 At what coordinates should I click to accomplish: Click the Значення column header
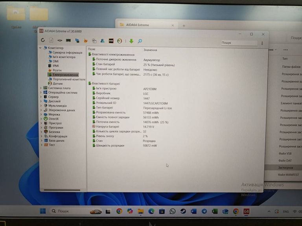point(150,50)
